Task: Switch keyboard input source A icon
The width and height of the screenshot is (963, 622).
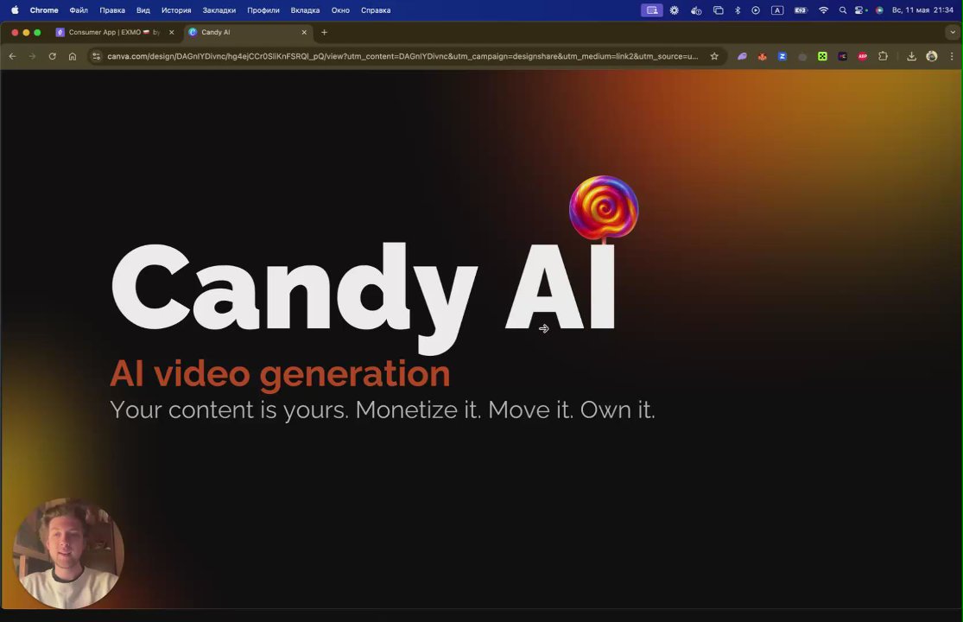Action: point(777,10)
